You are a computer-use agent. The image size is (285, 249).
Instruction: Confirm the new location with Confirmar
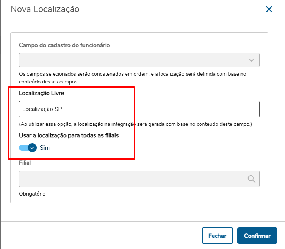tap(257, 236)
